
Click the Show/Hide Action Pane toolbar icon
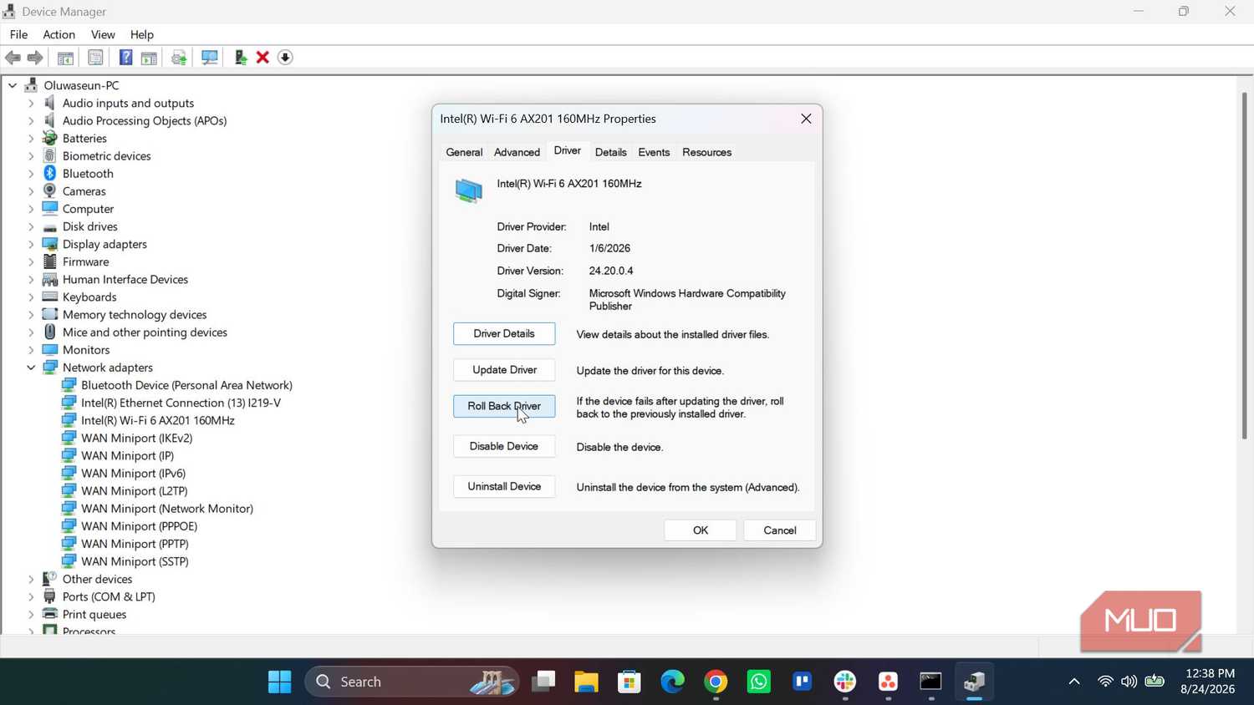click(149, 58)
